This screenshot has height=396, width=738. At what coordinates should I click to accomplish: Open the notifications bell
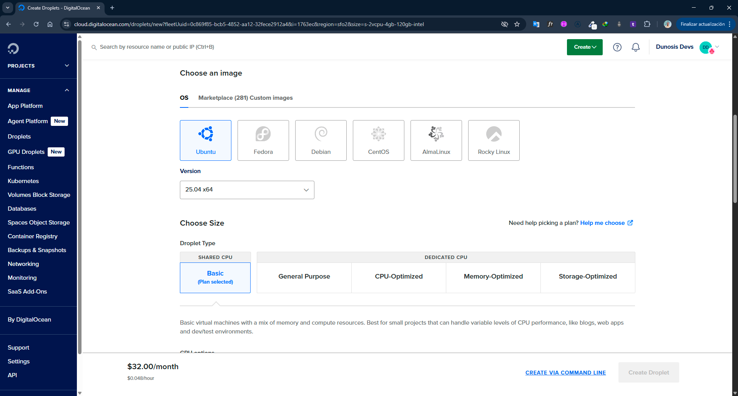click(x=635, y=47)
